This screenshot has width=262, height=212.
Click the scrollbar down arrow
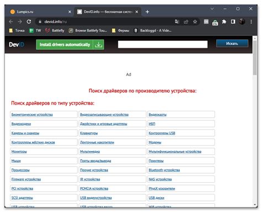click(255, 205)
